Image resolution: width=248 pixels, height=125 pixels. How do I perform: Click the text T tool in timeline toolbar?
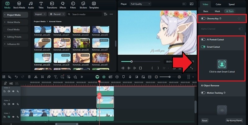pyautogui.click(x=55, y=77)
